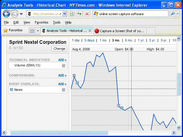Open the View menu

pyautogui.click(x=27, y=22)
